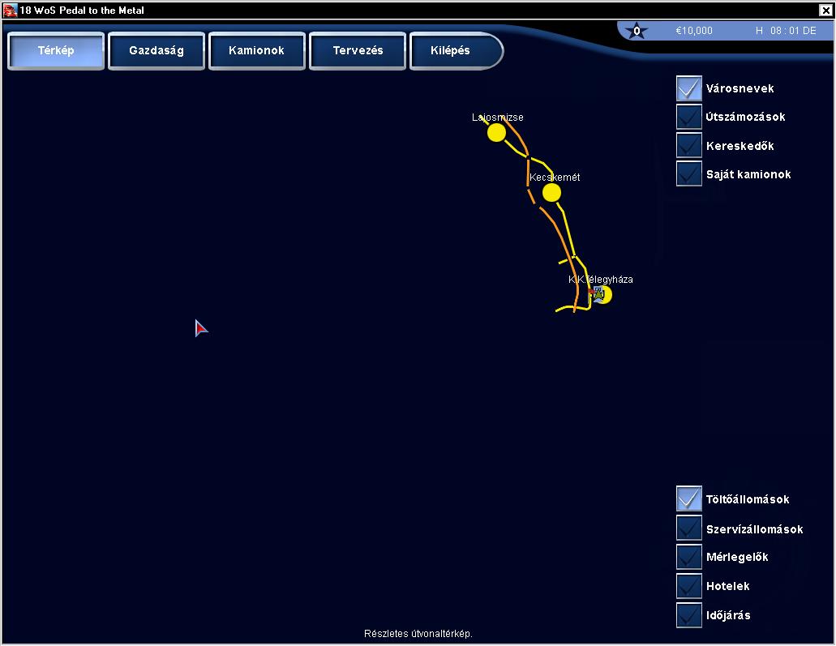Enable the Útszámozások road numbers checkbox
Image resolution: width=836 pixels, height=646 pixels.
pos(689,117)
